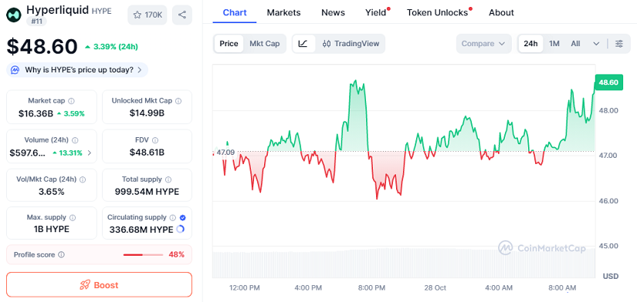
Task: Click the 1B HYPE max supply value
Action: click(x=51, y=229)
